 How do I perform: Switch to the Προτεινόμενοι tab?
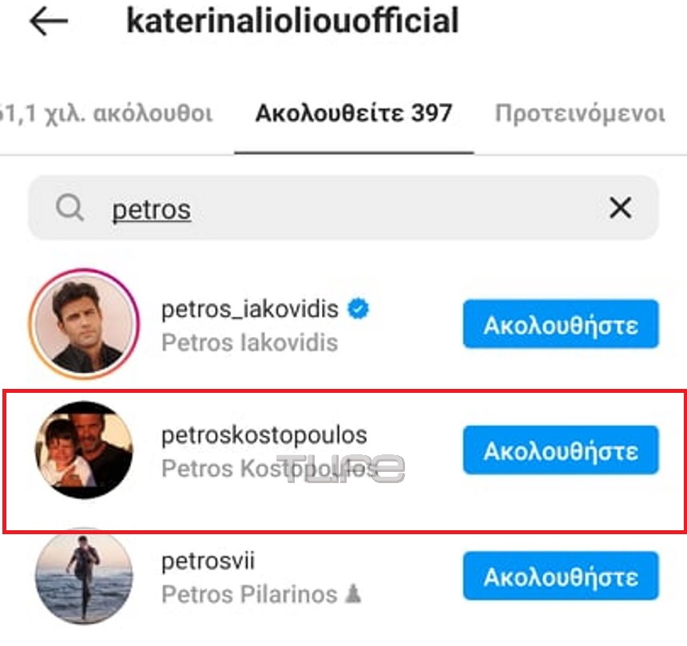[x=580, y=113]
